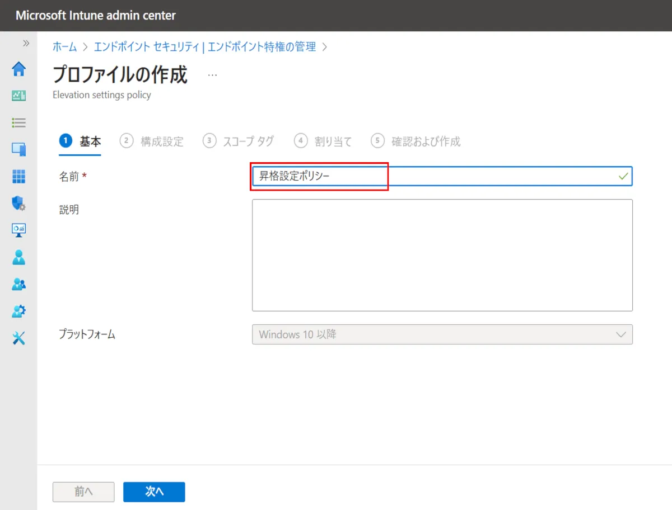Open the Groups people icon in sidebar
This screenshot has width=672, height=510.
19,284
